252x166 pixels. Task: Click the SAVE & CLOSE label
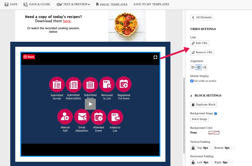pos(40,4)
